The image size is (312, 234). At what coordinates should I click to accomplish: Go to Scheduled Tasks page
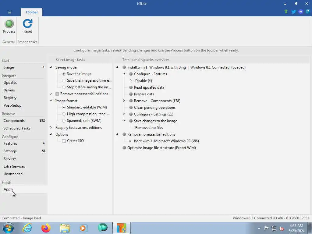[24, 128]
